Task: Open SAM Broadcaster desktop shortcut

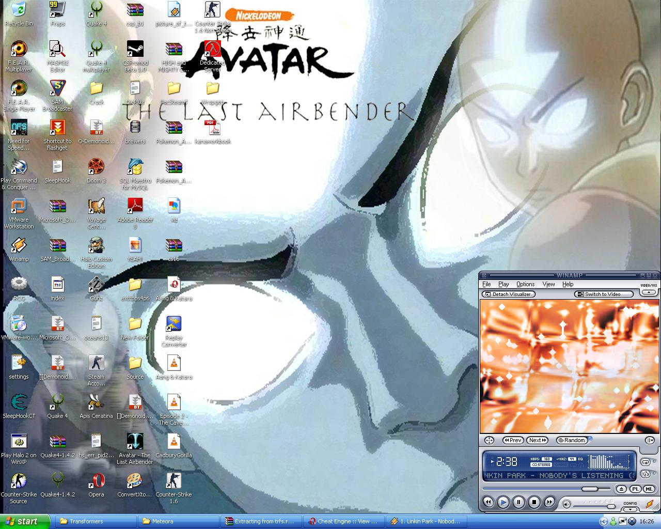Action: (57, 96)
